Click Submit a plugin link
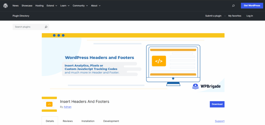This screenshot has height=125, width=265. [213, 16]
